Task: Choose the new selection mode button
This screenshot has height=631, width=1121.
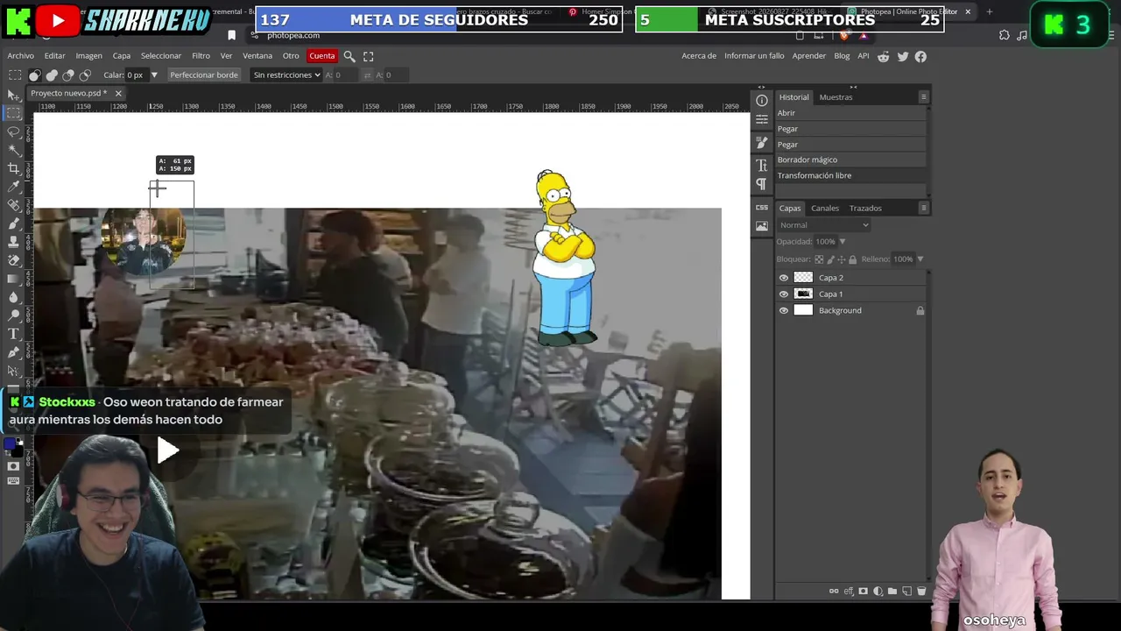Action: 35,75
